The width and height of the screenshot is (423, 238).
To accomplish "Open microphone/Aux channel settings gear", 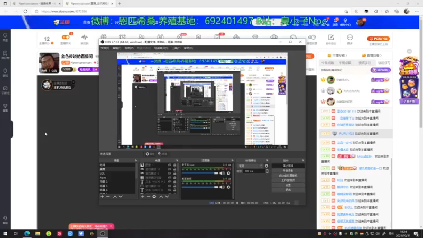I will click(x=228, y=173).
